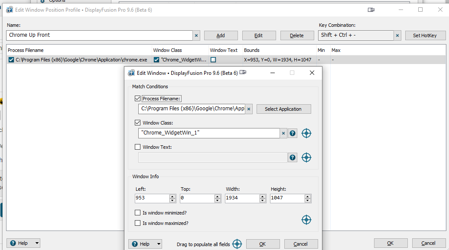449x250 pixels.
Task: Click the Window Text target crosshair icon
Action: coord(306,157)
